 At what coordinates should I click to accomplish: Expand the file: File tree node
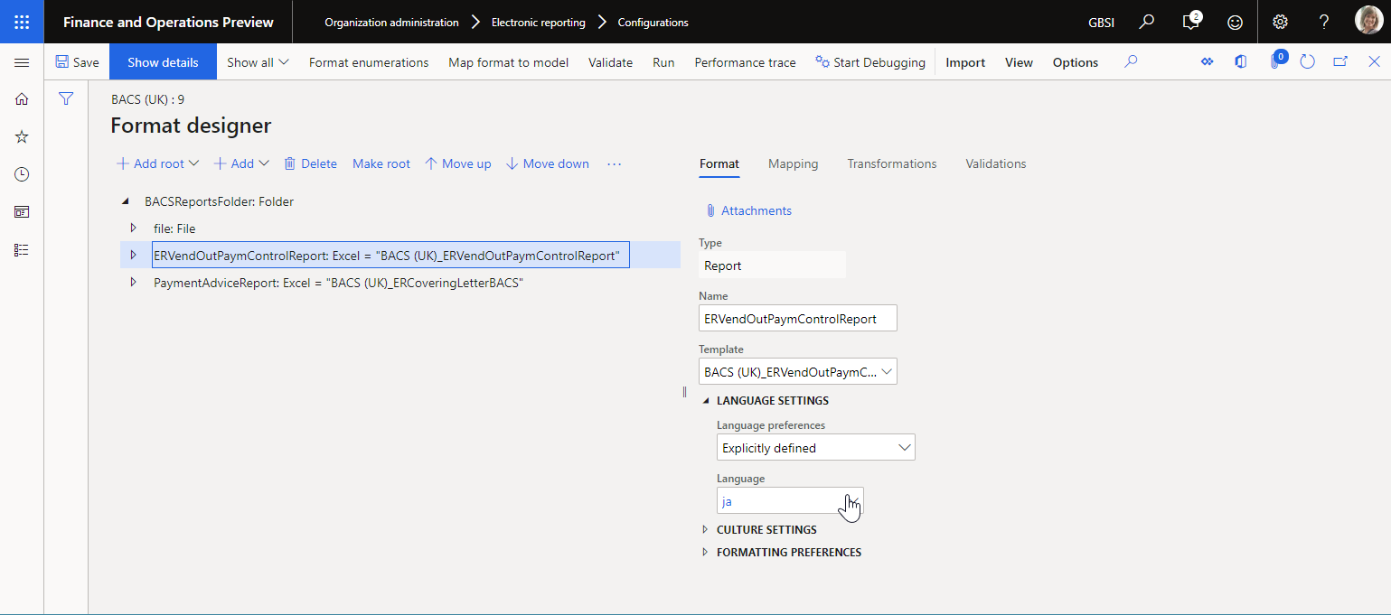coord(134,228)
